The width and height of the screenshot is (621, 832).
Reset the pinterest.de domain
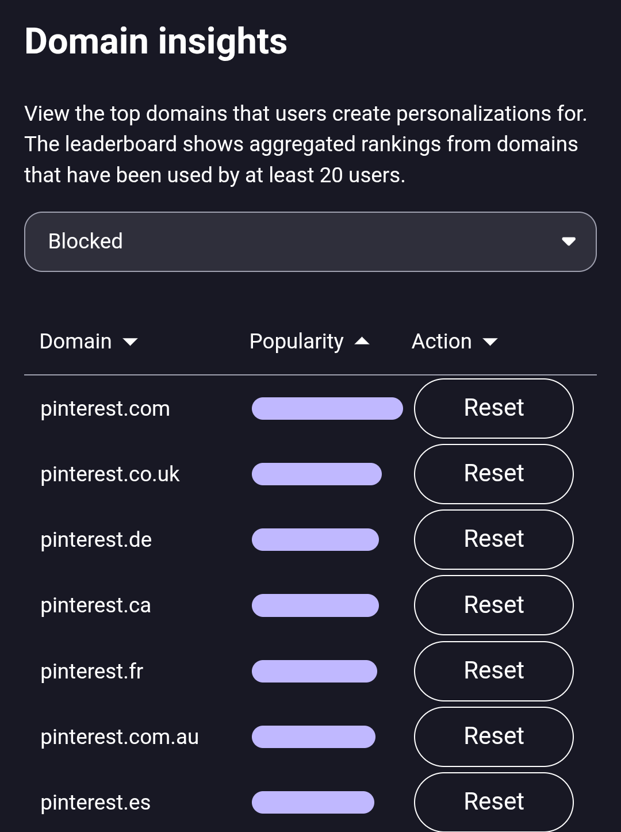[x=493, y=539]
